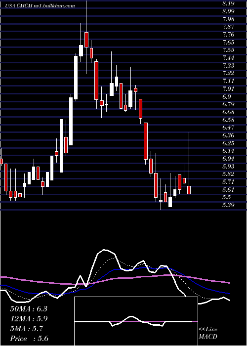Click inside the Live MACD inset chart
This screenshot has height=346, width=247.
pos(136,321)
